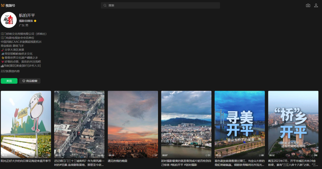Click the magnifier icon in search bar
322x169 pixels.
pyautogui.click(x=105, y=5)
